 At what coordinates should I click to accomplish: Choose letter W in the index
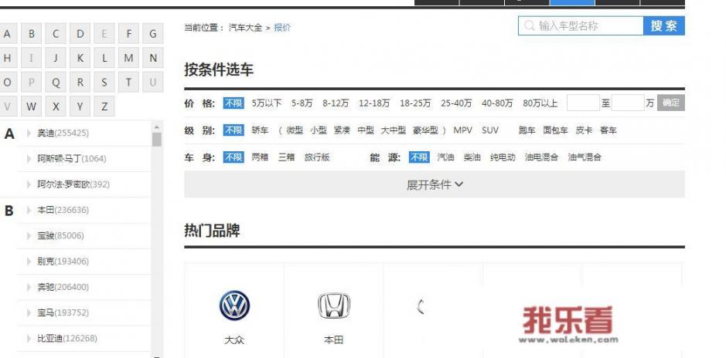click(32, 106)
